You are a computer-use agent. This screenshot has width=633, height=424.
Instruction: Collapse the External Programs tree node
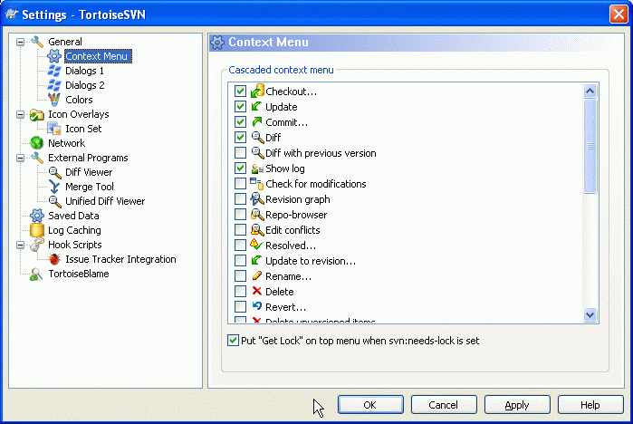coord(21,158)
